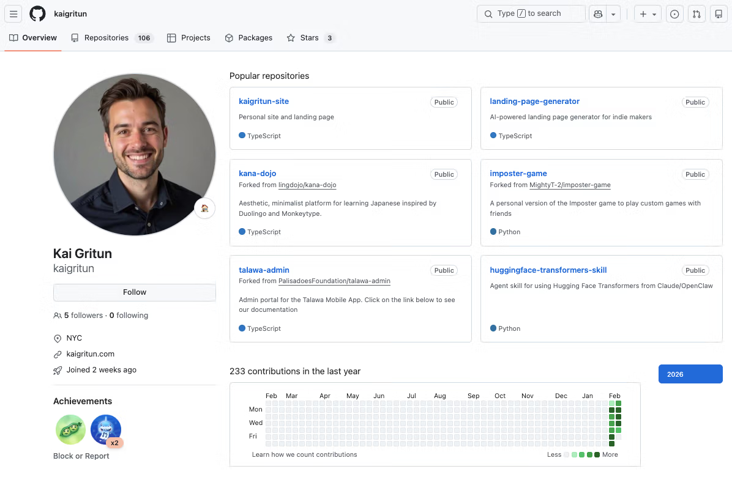Click the search input field
Screen dimensions: 732x477
tap(530, 13)
